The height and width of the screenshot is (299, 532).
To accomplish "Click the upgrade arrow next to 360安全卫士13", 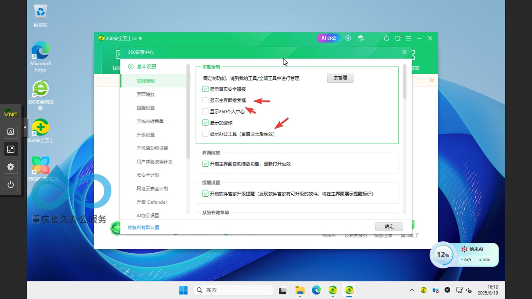I will (x=140, y=39).
